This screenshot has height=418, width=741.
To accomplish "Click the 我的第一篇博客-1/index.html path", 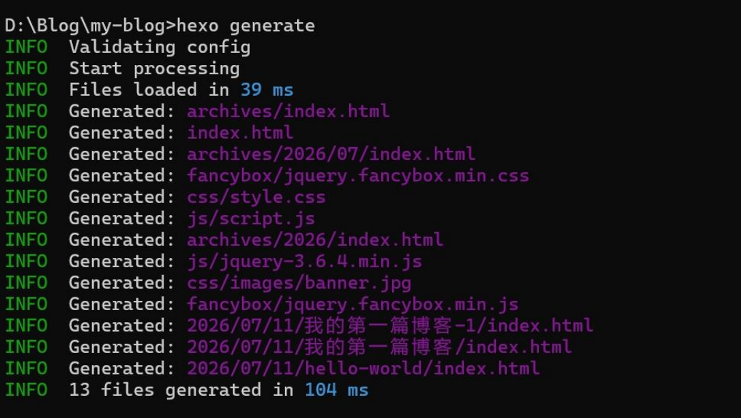I will [x=390, y=325].
